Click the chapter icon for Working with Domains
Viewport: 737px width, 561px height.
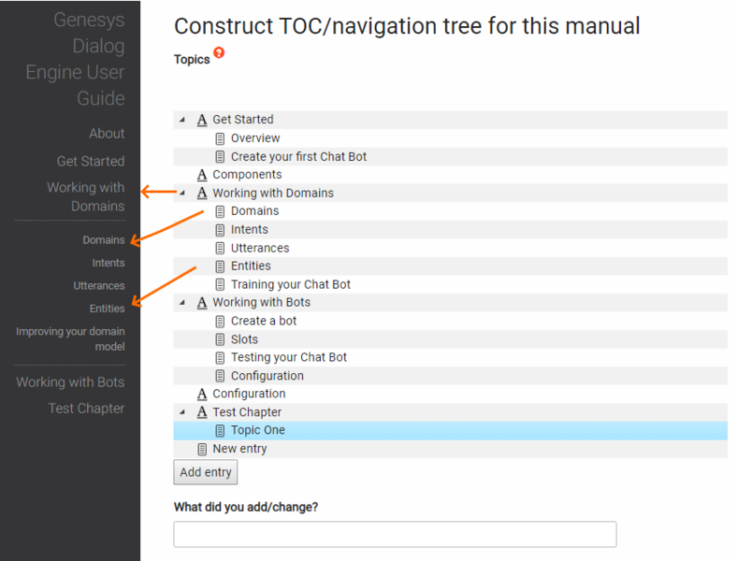202,194
